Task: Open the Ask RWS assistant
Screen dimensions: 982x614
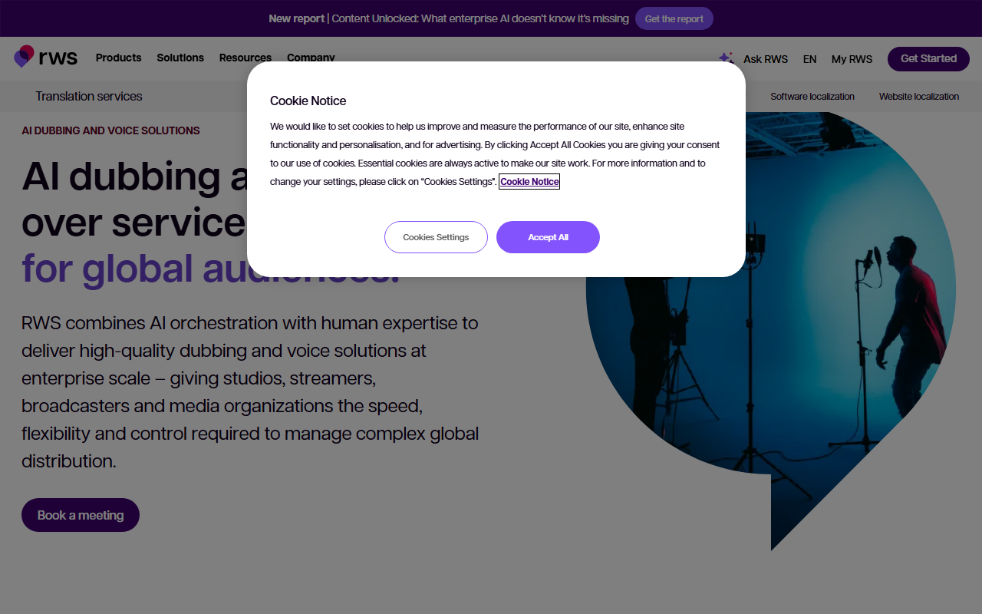Action: 766,59
